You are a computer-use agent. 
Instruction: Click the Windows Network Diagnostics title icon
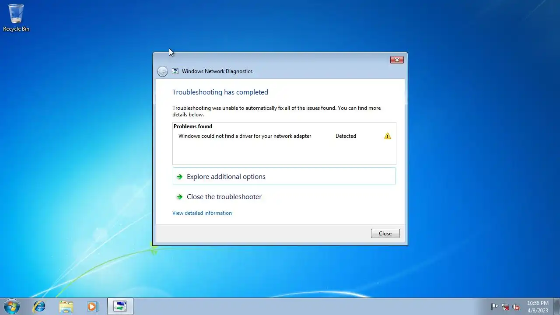(x=175, y=71)
